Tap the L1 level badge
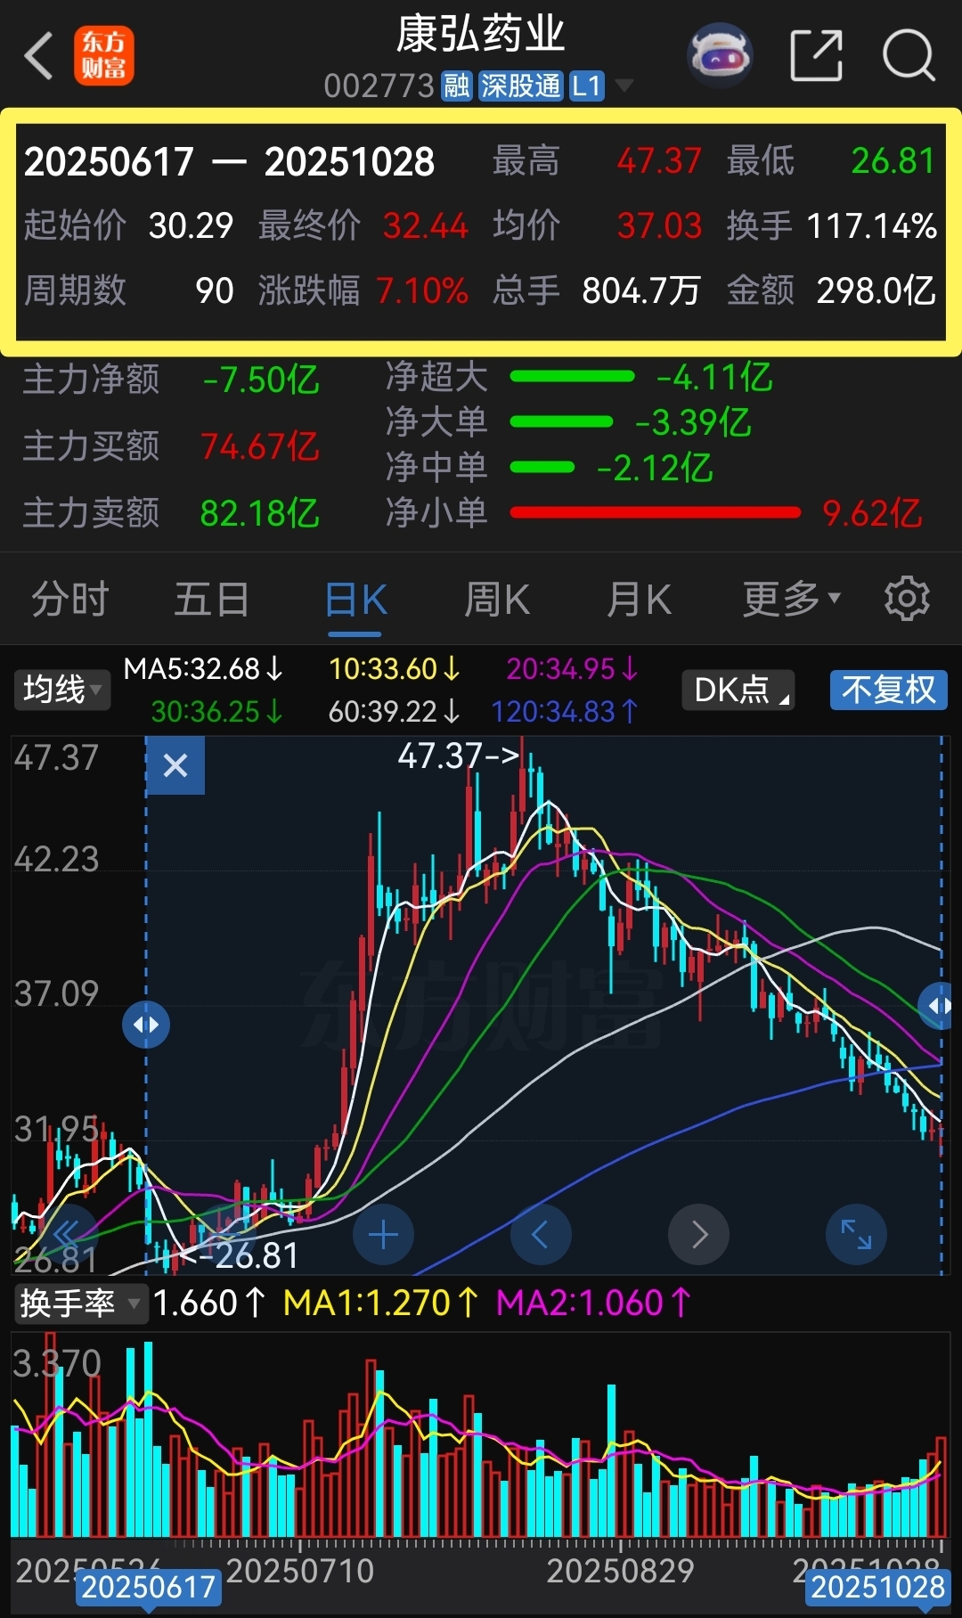The height and width of the screenshot is (1618, 962). click(587, 86)
